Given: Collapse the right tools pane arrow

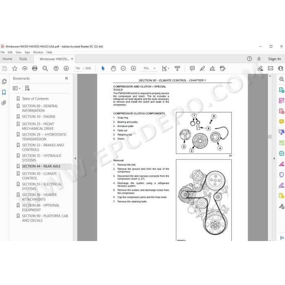Looking at the screenshot, I should [274, 158].
